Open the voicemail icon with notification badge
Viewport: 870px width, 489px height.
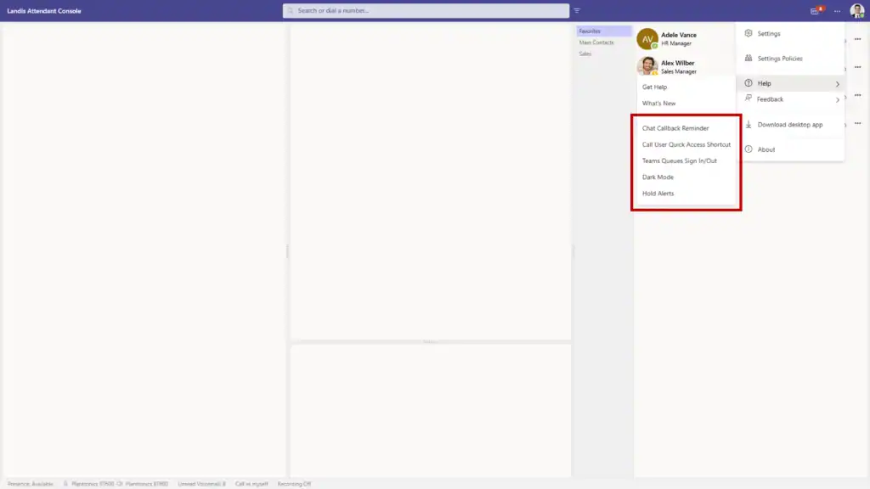(x=815, y=10)
